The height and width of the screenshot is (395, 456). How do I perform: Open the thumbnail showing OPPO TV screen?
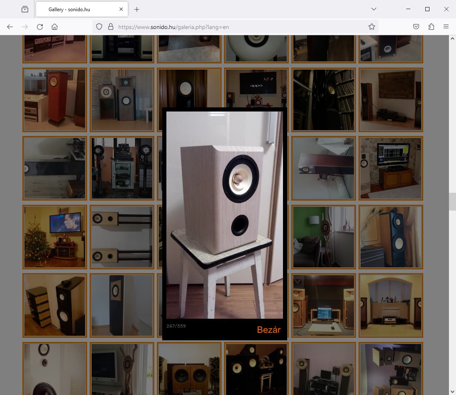coord(256,88)
